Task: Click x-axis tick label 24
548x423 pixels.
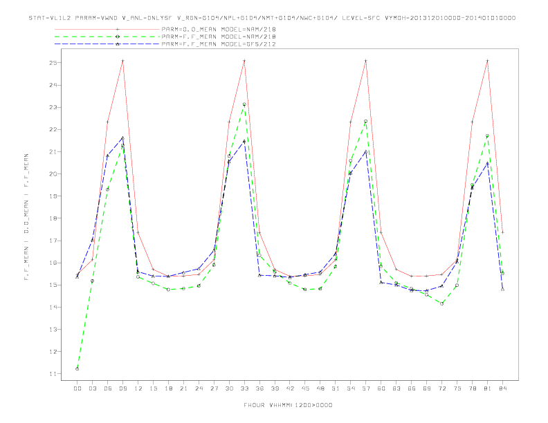Action: pos(199,388)
